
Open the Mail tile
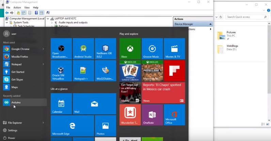click(x=94, y=104)
